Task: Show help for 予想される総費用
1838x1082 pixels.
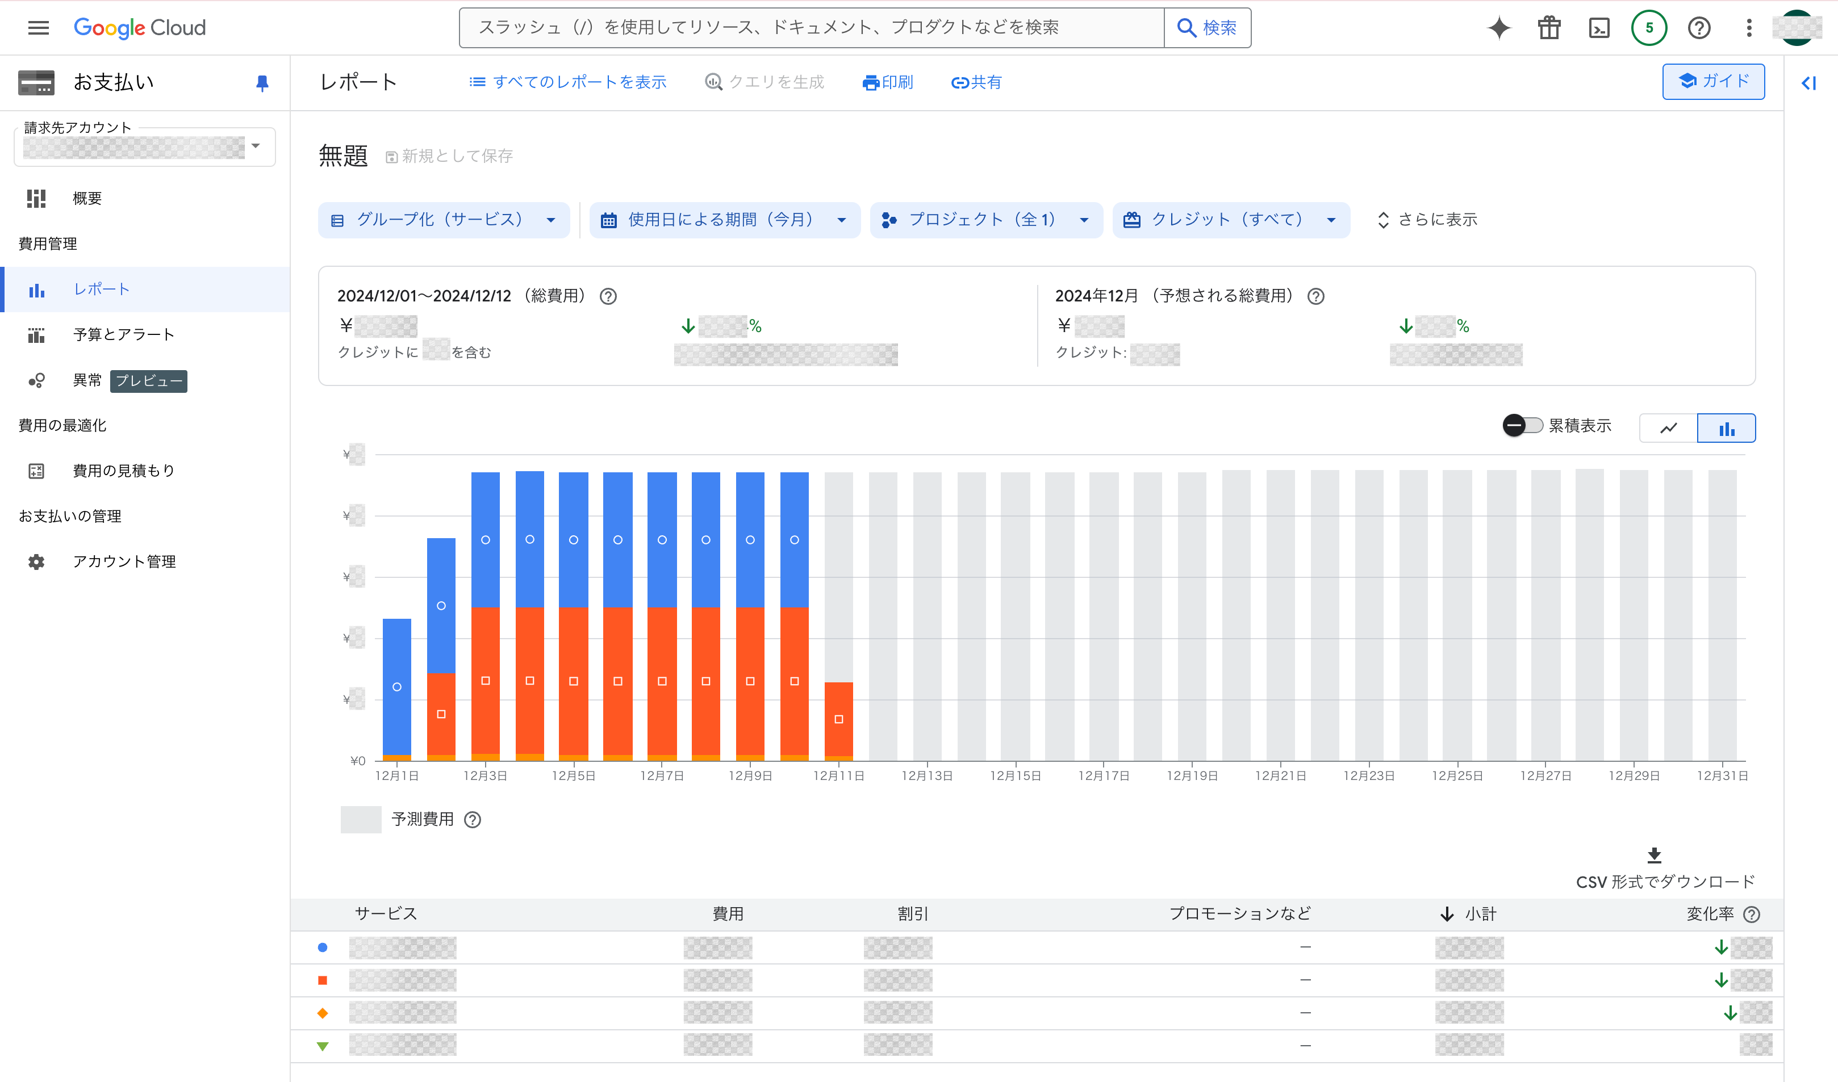Action: click(x=1316, y=296)
